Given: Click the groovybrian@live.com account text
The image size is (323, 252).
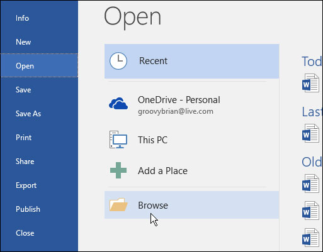Looking at the screenshot, I should tap(176, 111).
